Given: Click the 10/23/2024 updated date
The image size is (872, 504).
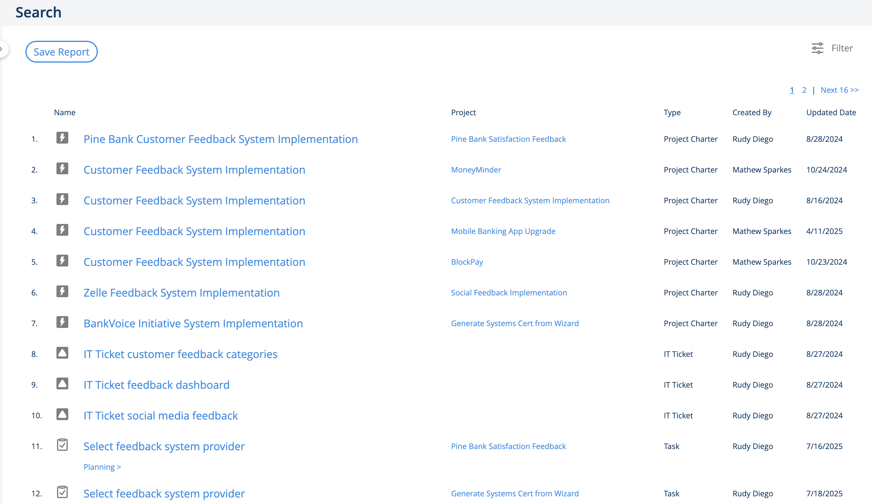Looking at the screenshot, I should (827, 262).
